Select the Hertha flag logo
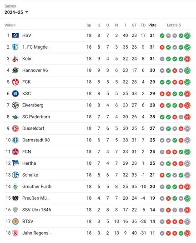The width and height of the screenshot is (196, 243). 15,163
